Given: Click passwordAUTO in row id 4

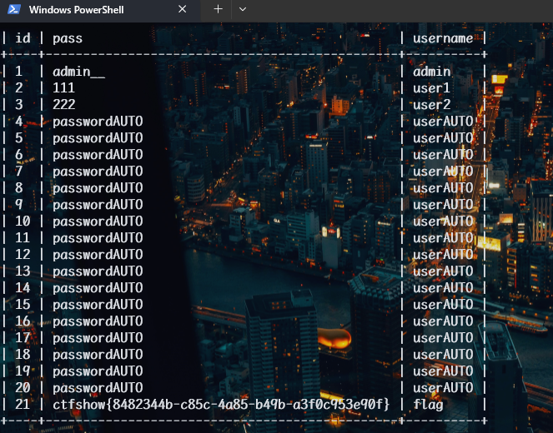Looking at the screenshot, I should [98, 122].
